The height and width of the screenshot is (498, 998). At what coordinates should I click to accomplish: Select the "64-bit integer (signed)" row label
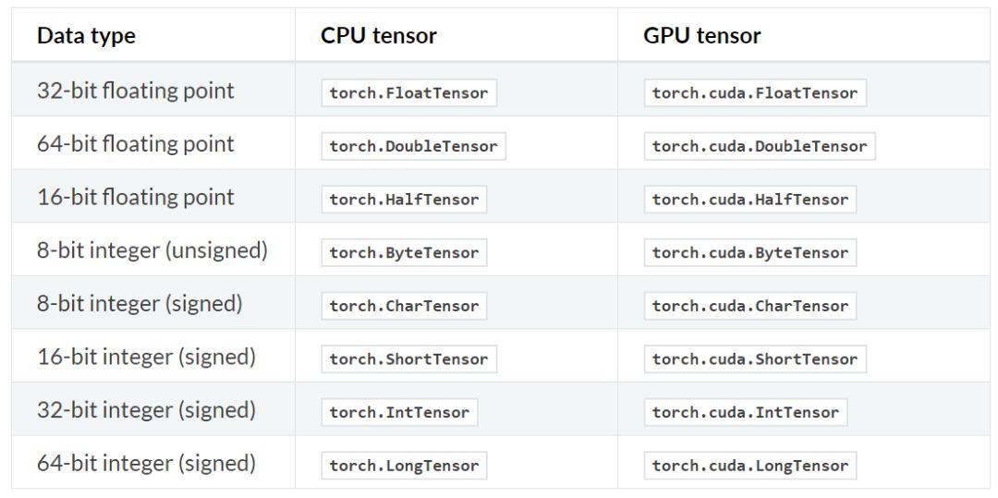[x=146, y=463]
